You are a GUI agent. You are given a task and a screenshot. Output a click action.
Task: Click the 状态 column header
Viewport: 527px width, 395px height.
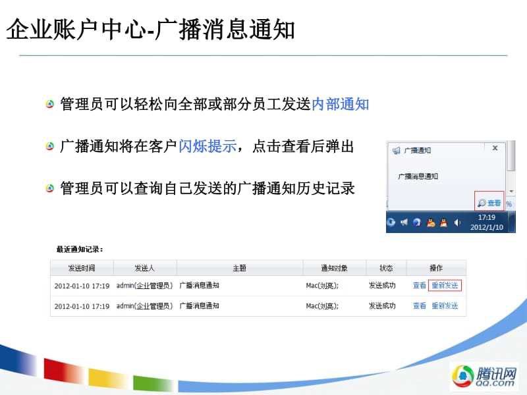386,268
